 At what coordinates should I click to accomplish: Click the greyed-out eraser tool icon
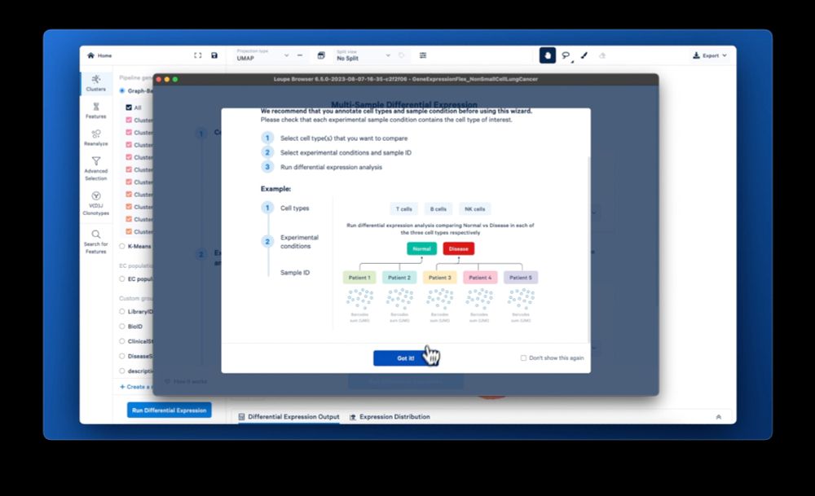[602, 55]
